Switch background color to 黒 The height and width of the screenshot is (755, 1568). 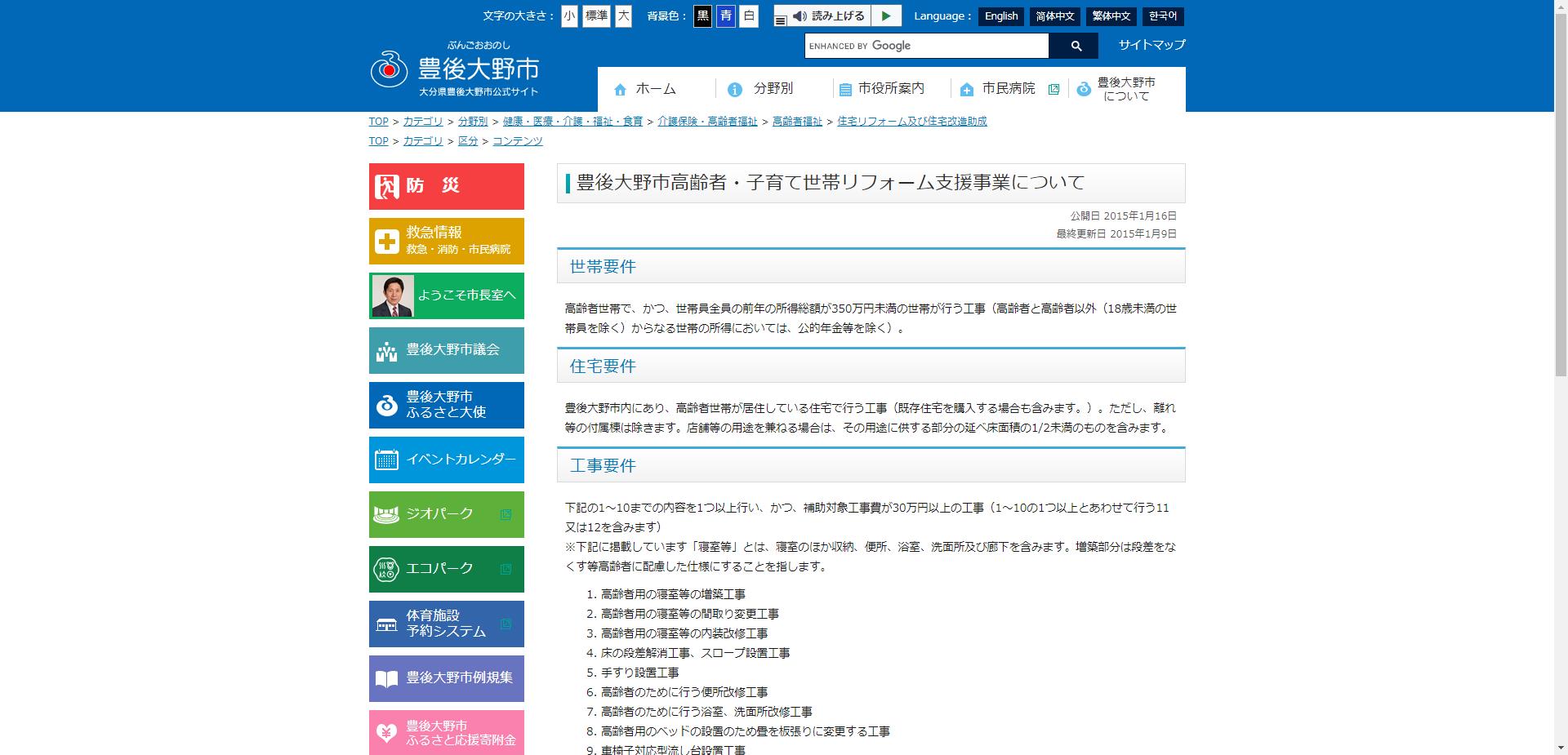click(x=702, y=16)
